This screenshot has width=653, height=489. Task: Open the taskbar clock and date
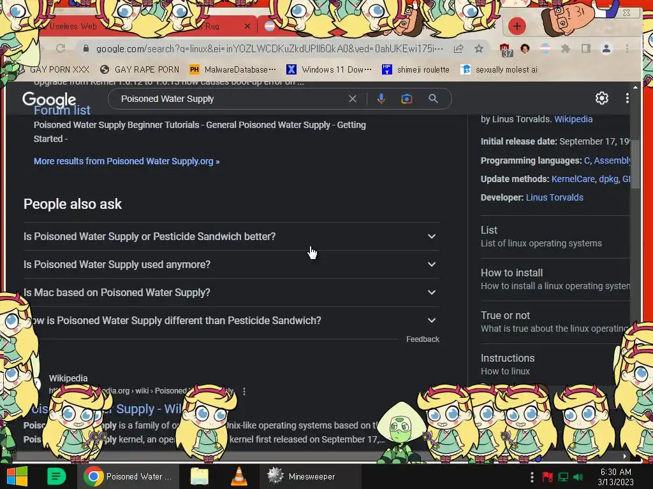(615, 477)
